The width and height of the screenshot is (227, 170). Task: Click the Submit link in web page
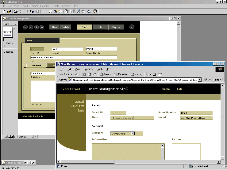(79, 101)
